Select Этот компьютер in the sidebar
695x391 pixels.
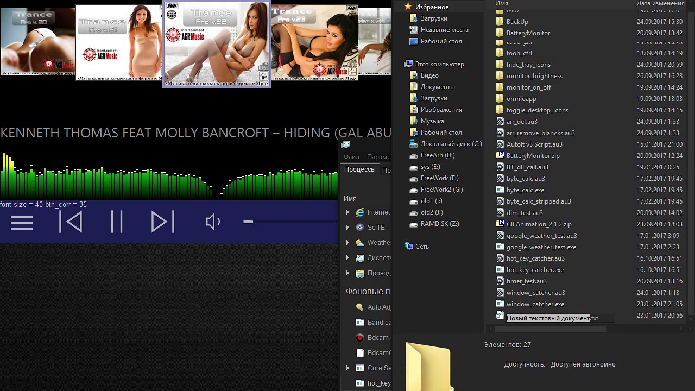434,64
